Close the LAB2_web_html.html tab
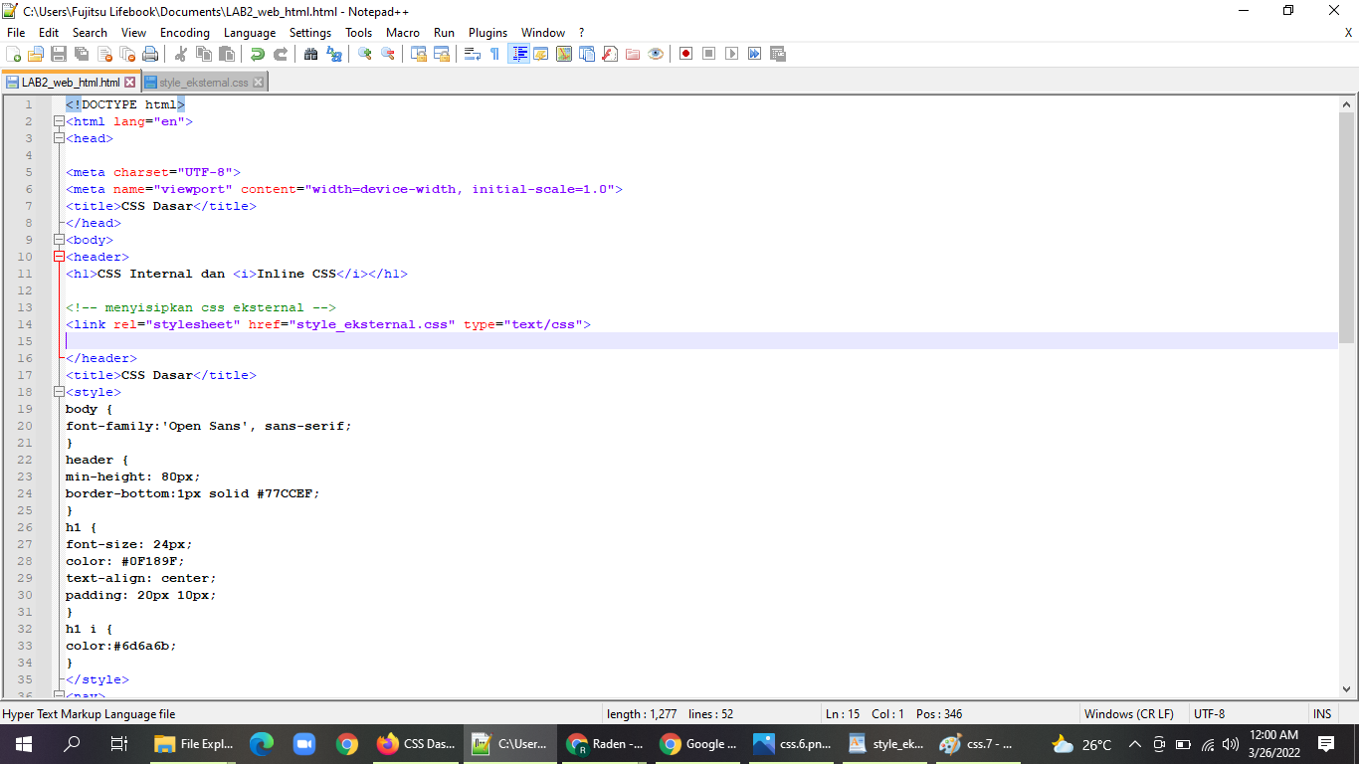Screen dimensions: 1359x764 point(129,83)
